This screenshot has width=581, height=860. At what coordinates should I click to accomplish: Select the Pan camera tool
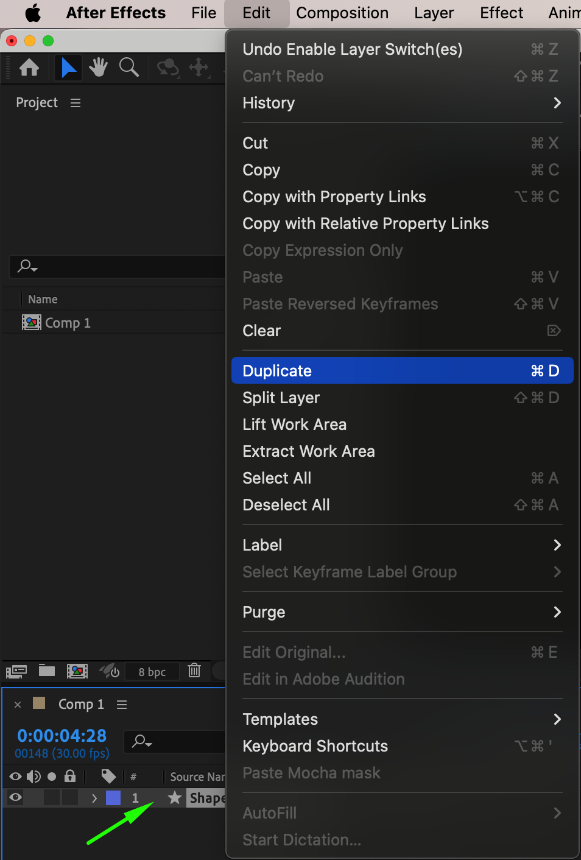[x=199, y=68]
